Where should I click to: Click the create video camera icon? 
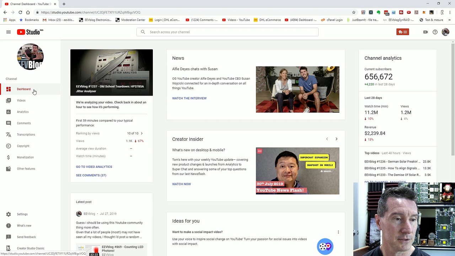click(x=425, y=32)
